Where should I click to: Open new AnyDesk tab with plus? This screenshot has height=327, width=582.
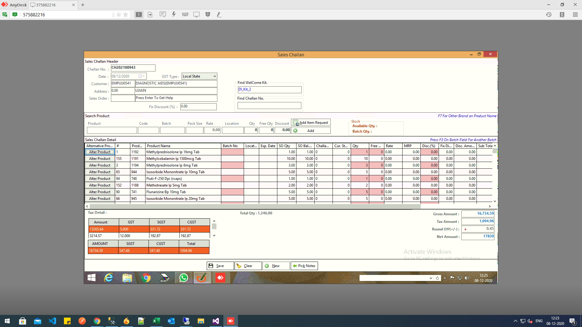tap(83, 5)
